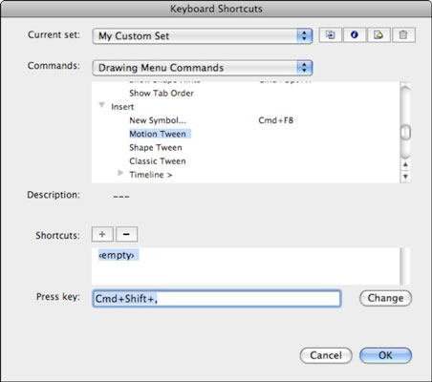The width and height of the screenshot is (432, 382).
Task: Click the Press key input field
Action: pos(217,299)
